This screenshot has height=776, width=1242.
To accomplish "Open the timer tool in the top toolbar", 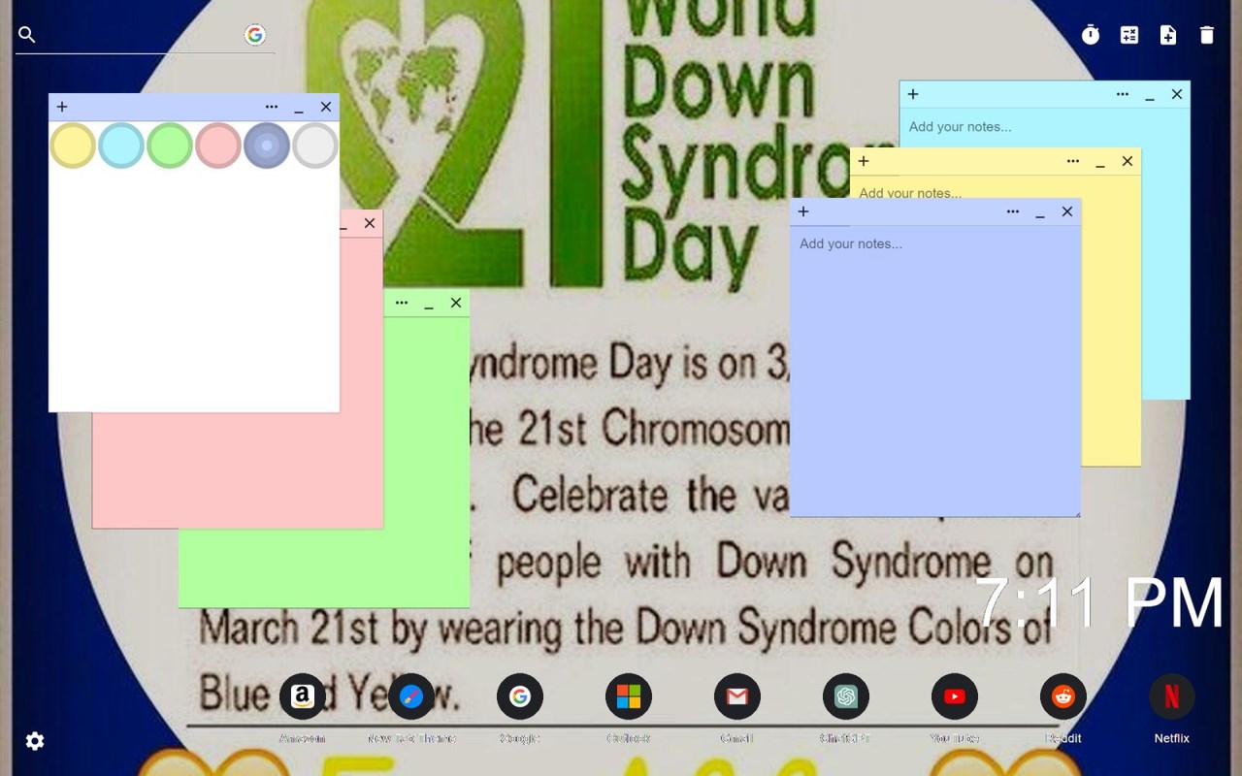I will click(1091, 35).
